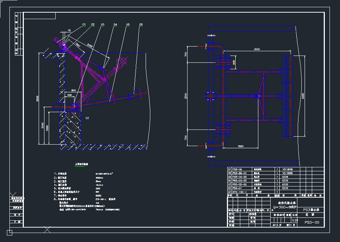
Task: Click the 3000mm value in technical parameters list
Action: (100, 177)
